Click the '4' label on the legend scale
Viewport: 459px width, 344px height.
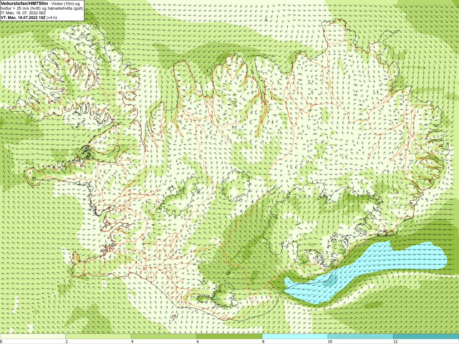[x=132, y=341]
